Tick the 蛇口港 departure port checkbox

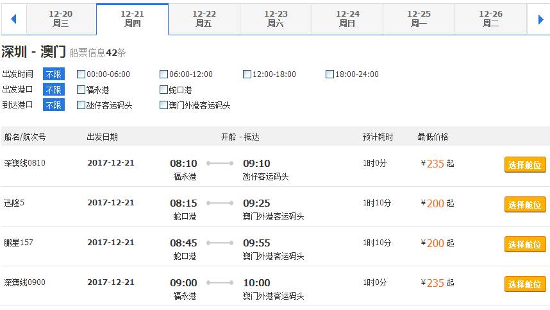[163, 89]
